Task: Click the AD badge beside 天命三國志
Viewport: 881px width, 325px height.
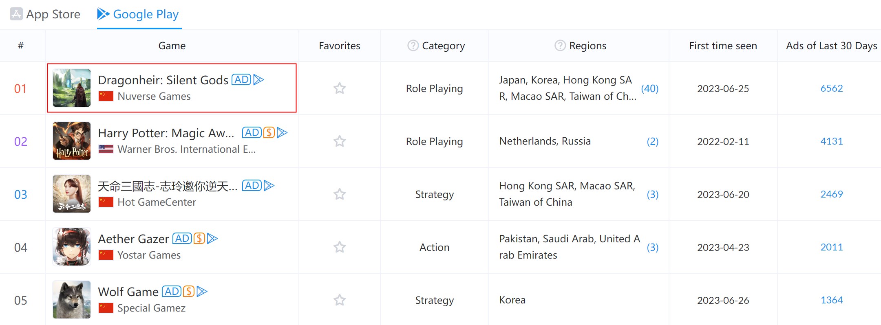Action: pyautogui.click(x=252, y=185)
